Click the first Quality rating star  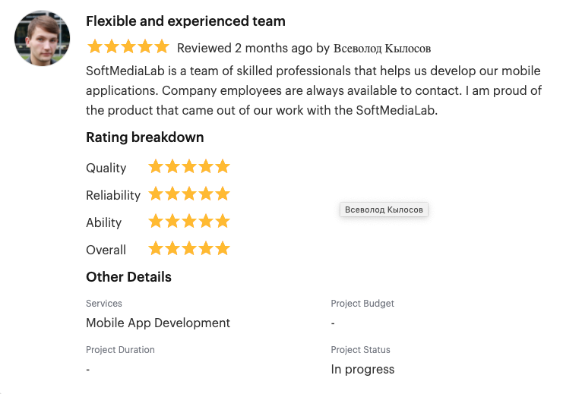156,166
